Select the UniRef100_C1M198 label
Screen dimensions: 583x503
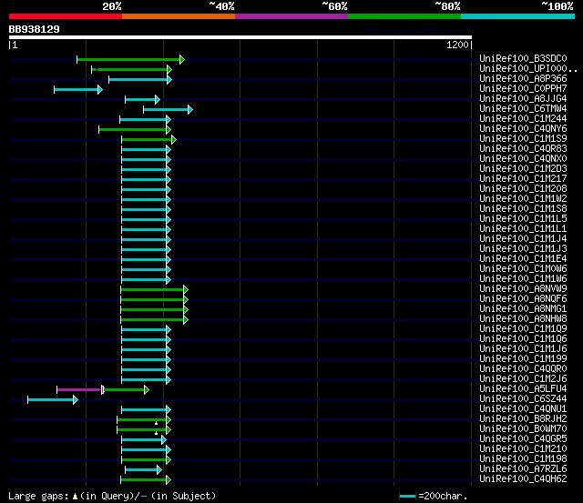(x=523, y=459)
